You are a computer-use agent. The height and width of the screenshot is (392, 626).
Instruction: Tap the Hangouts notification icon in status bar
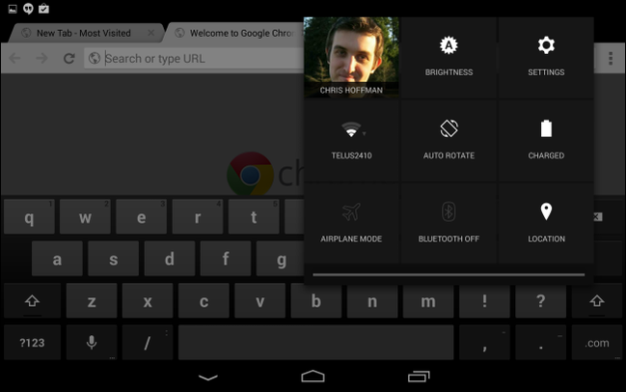point(28,9)
